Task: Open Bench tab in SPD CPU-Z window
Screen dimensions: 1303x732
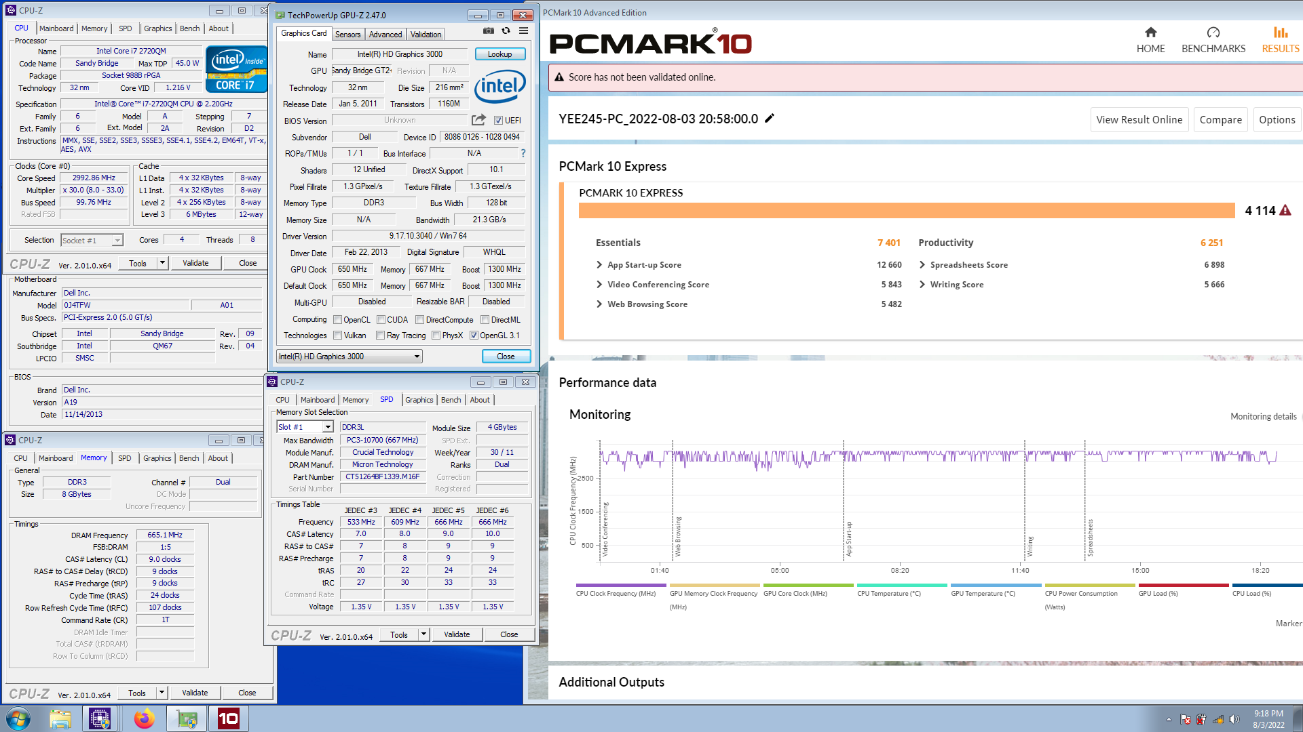Action: pos(451,400)
